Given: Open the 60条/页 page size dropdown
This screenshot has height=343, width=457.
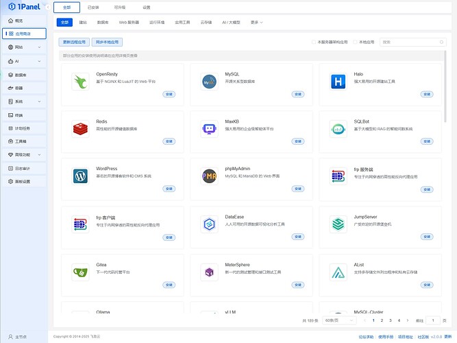Looking at the screenshot, I should coord(339,320).
